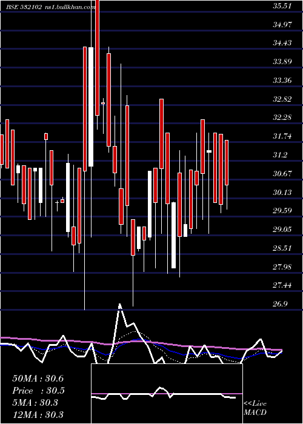Click the last red candlestick on the right
The height and width of the screenshot is (424, 303).
coord(227,163)
